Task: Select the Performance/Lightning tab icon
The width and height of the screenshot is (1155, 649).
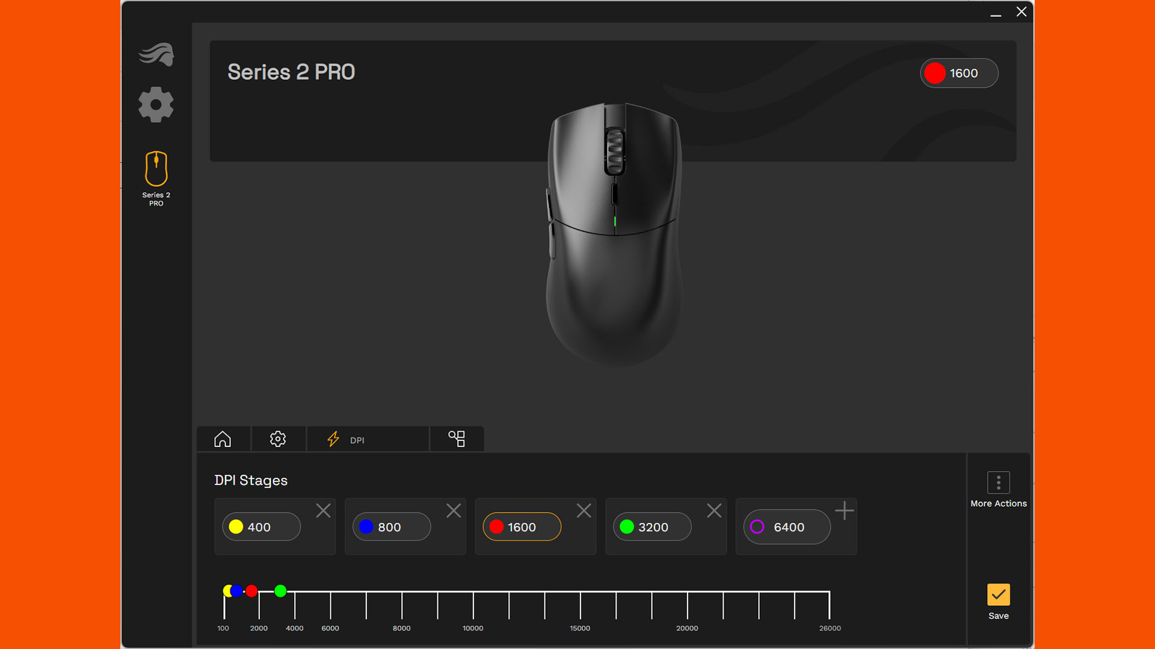Action: pos(333,439)
